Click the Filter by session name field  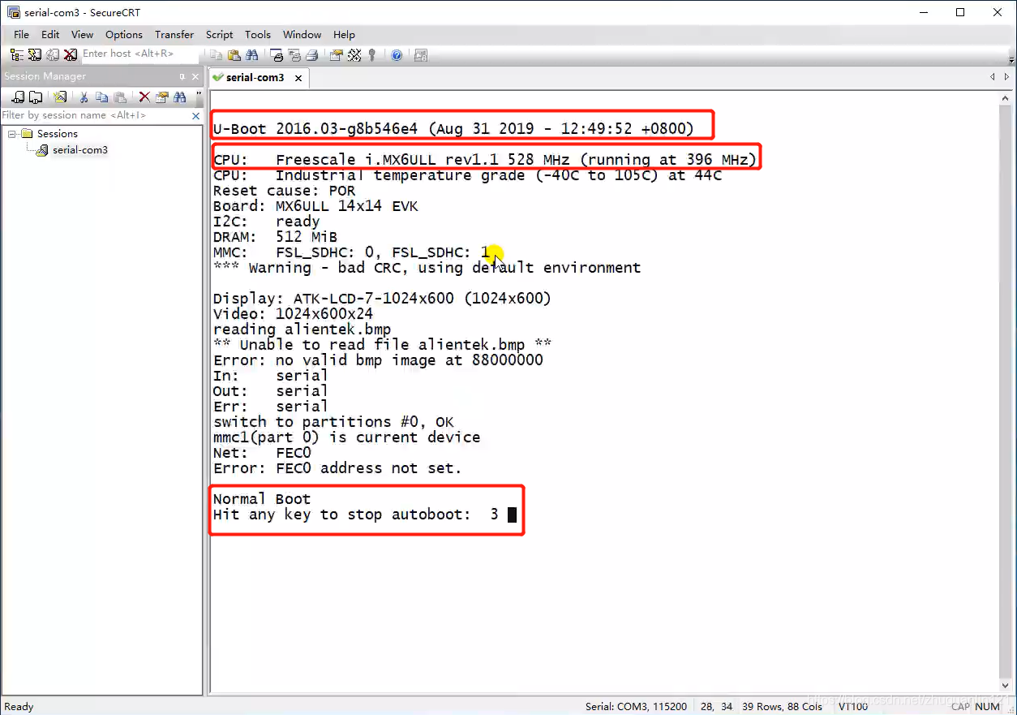[x=95, y=116]
